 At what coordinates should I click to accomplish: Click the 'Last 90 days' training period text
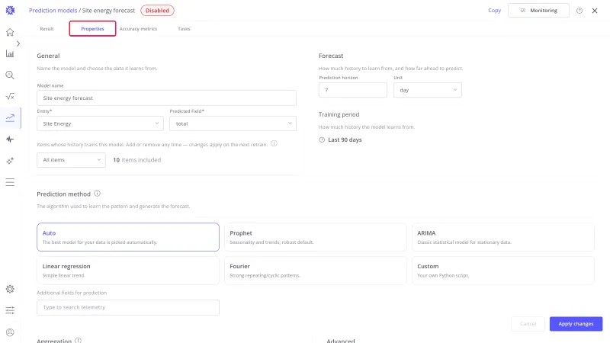coord(345,139)
